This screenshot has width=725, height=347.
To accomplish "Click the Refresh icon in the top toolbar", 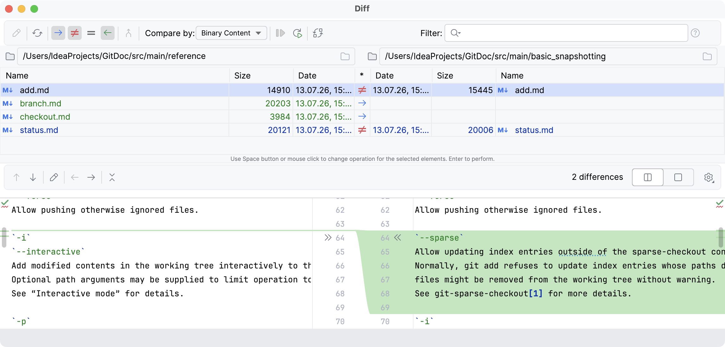I will click(37, 33).
